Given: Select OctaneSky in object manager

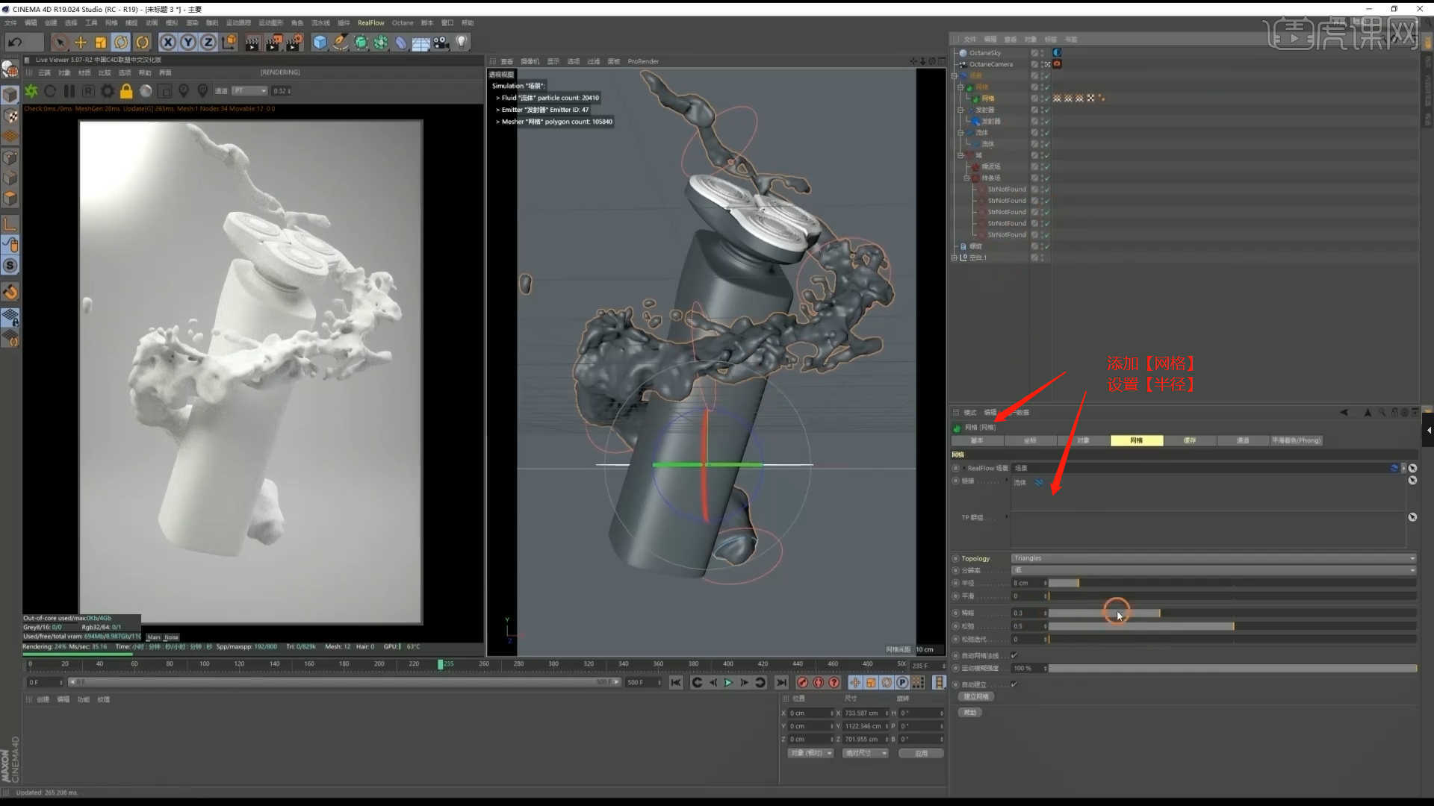Looking at the screenshot, I should point(985,53).
